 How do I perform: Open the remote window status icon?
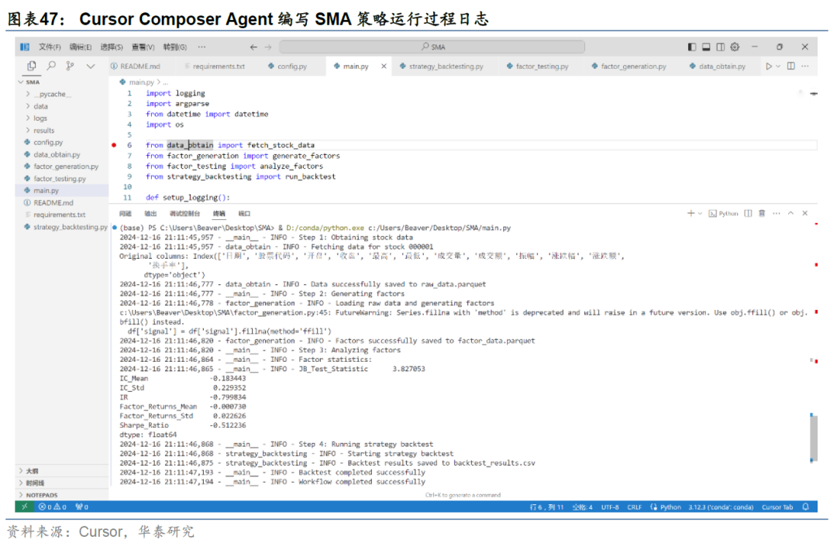point(24,507)
